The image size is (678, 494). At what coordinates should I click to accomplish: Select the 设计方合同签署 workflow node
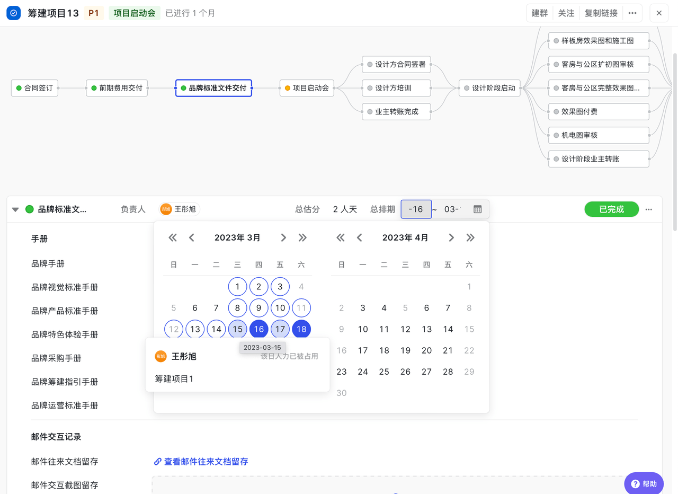(396, 65)
